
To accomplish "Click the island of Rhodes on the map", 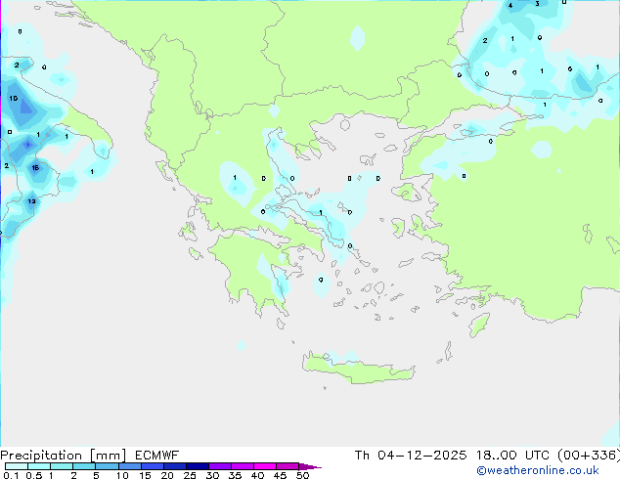I will pyautogui.click(x=479, y=325).
